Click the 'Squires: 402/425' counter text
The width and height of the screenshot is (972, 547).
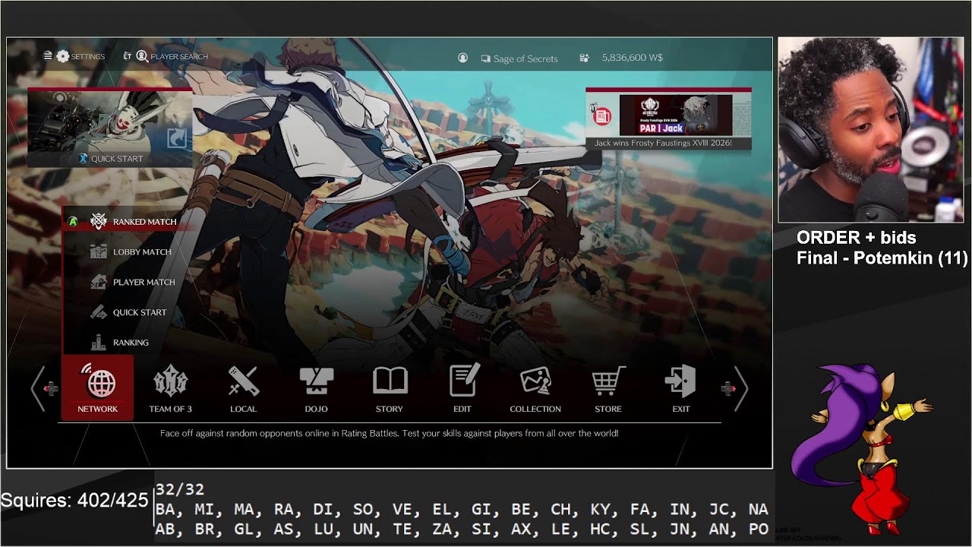[74, 500]
